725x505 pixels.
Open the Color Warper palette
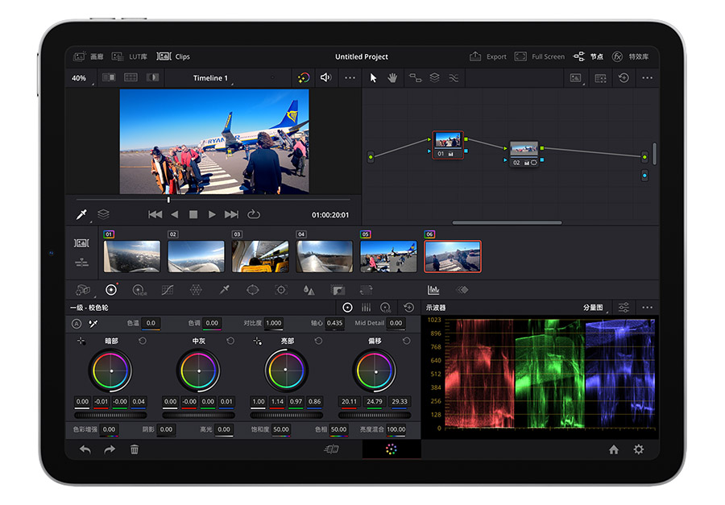196,290
